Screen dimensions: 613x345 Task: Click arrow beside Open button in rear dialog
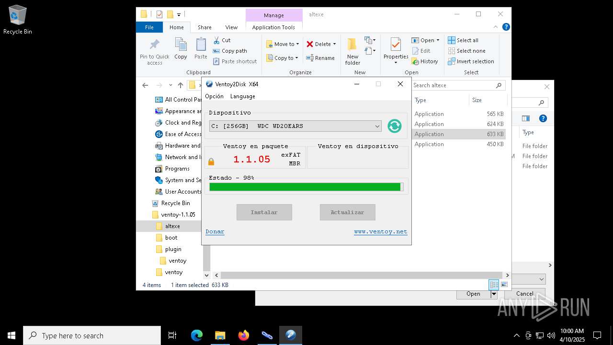[x=494, y=294]
